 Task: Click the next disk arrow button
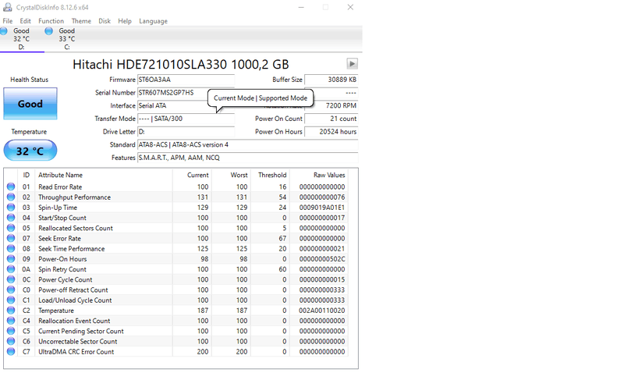352,64
